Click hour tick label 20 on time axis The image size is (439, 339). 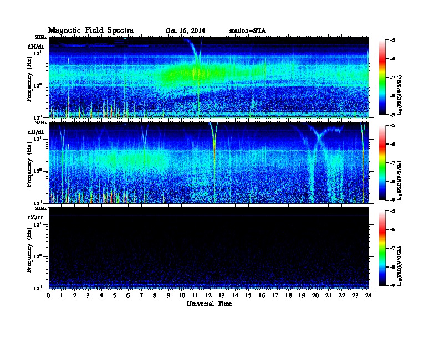point(315,296)
